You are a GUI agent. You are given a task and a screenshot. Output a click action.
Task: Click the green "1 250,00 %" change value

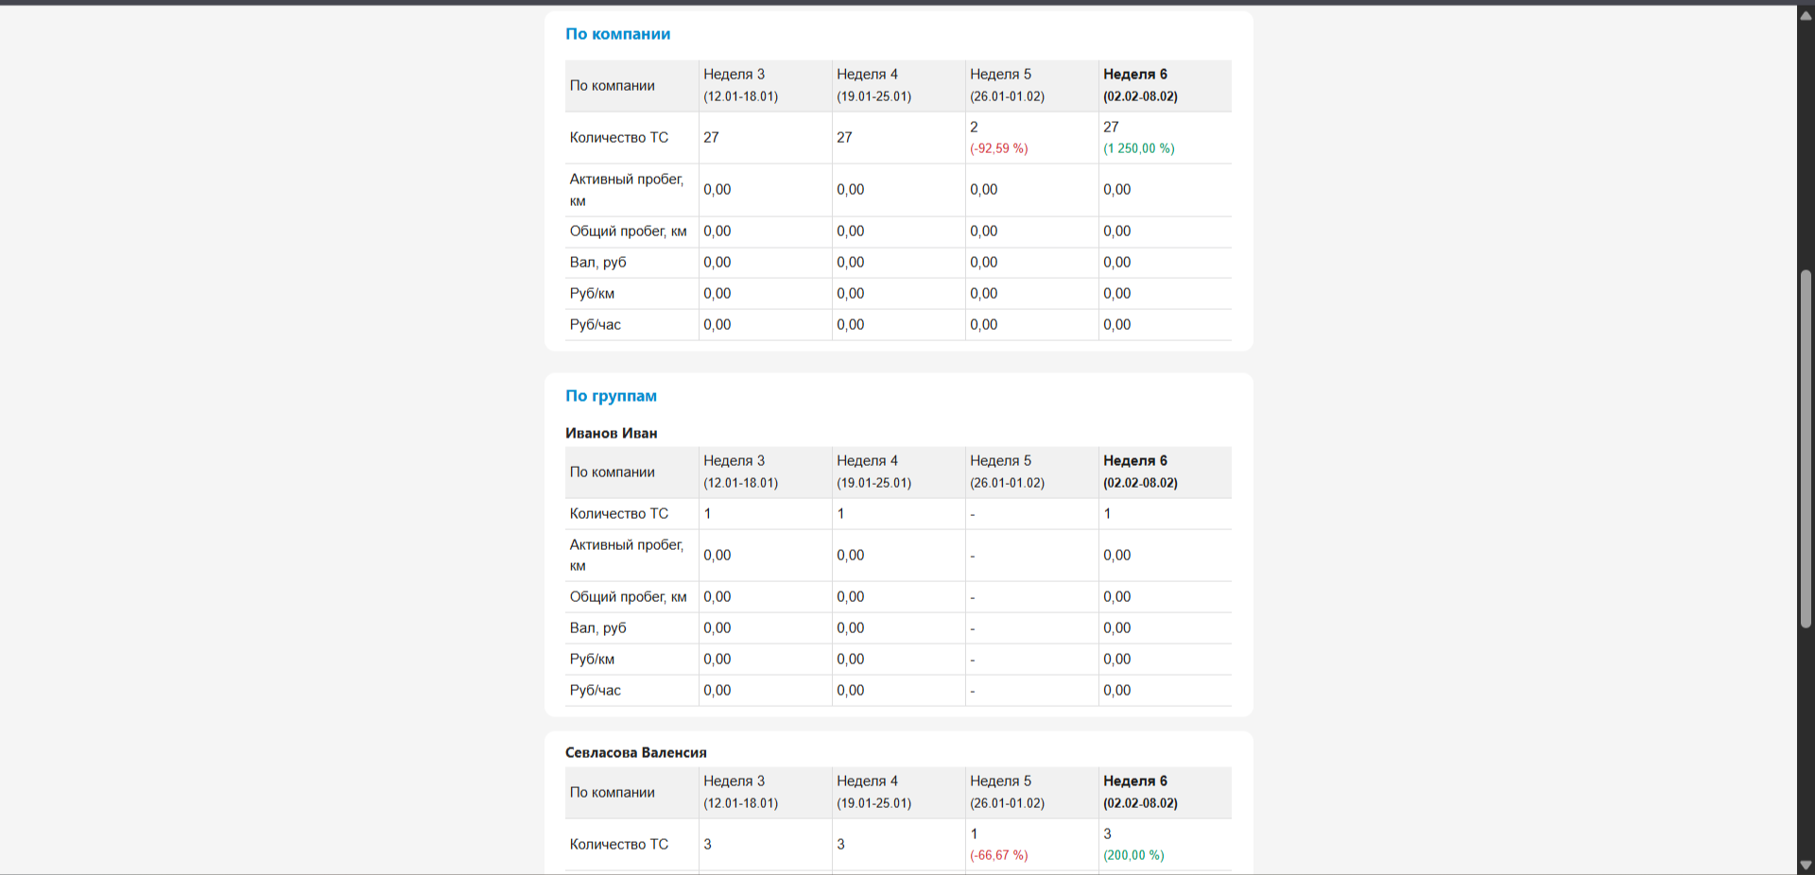click(x=1139, y=148)
